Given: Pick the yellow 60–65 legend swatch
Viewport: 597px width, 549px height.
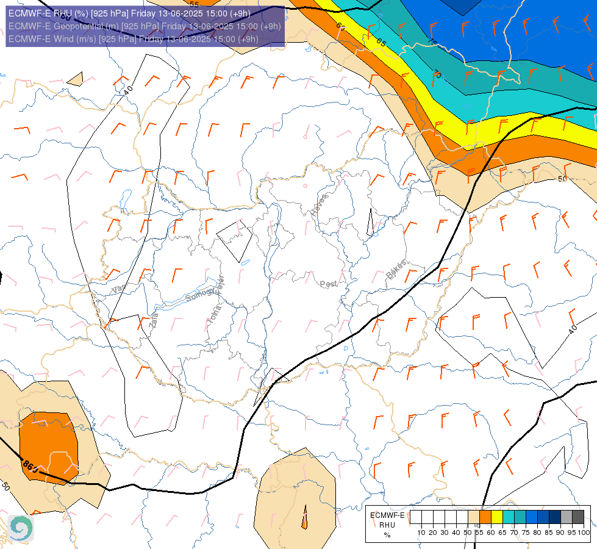Looking at the screenshot, I should pos(497,517).
